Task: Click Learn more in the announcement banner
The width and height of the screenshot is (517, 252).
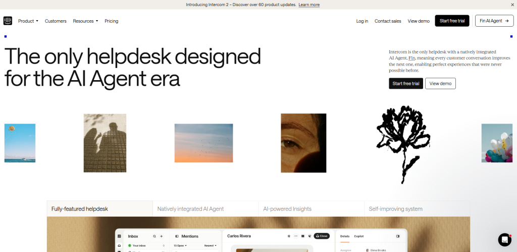Action: tap(309, 5)
